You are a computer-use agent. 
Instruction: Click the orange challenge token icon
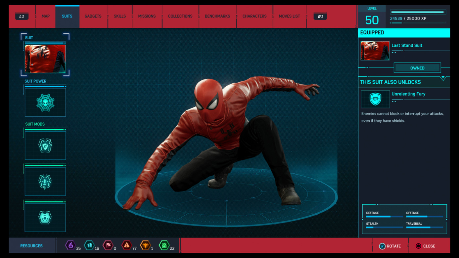(x=145, y=245)
